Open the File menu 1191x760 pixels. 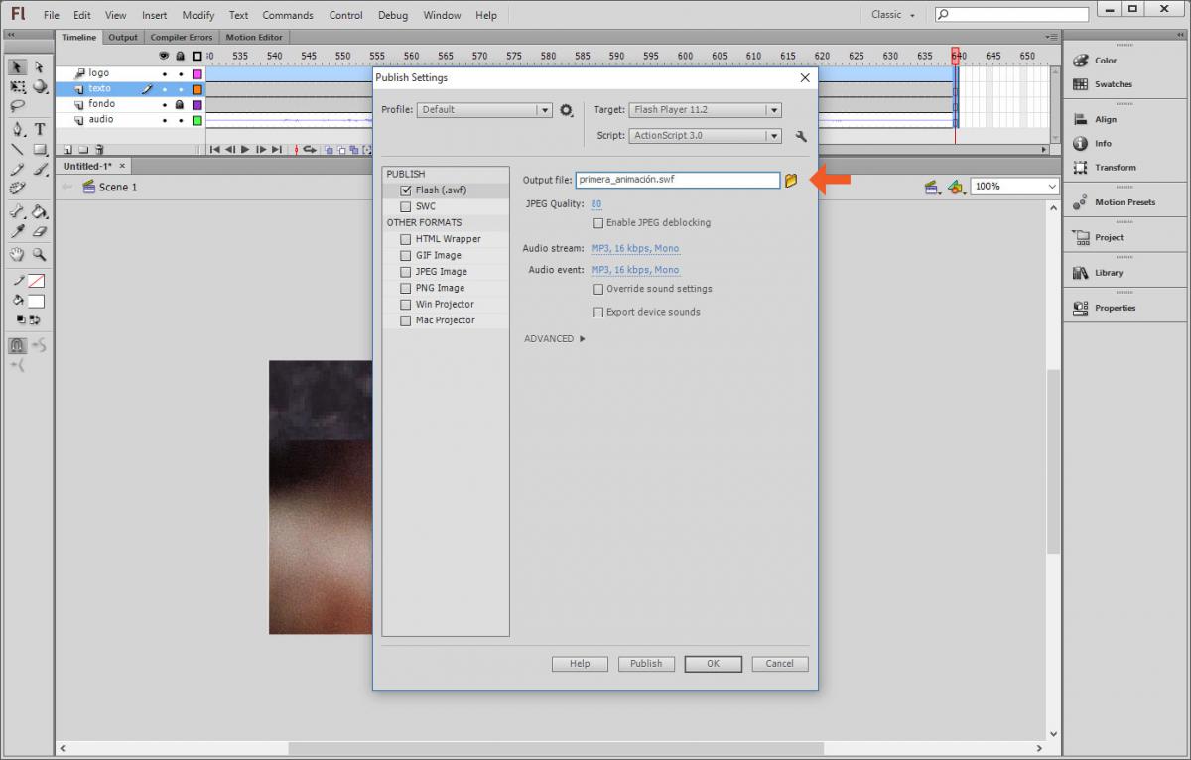(52, 16)
